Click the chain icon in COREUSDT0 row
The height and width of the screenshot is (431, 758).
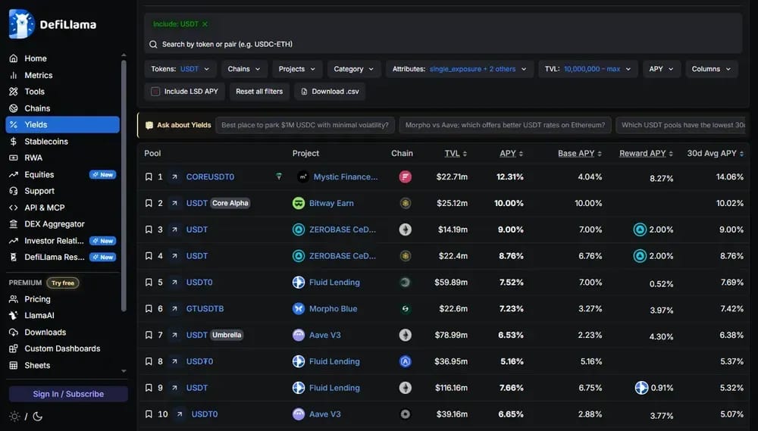pyautogui.click(x=405, y=176)
